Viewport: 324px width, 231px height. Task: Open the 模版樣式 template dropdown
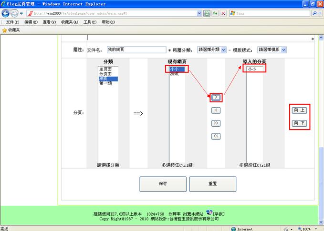tap(272, 50)
